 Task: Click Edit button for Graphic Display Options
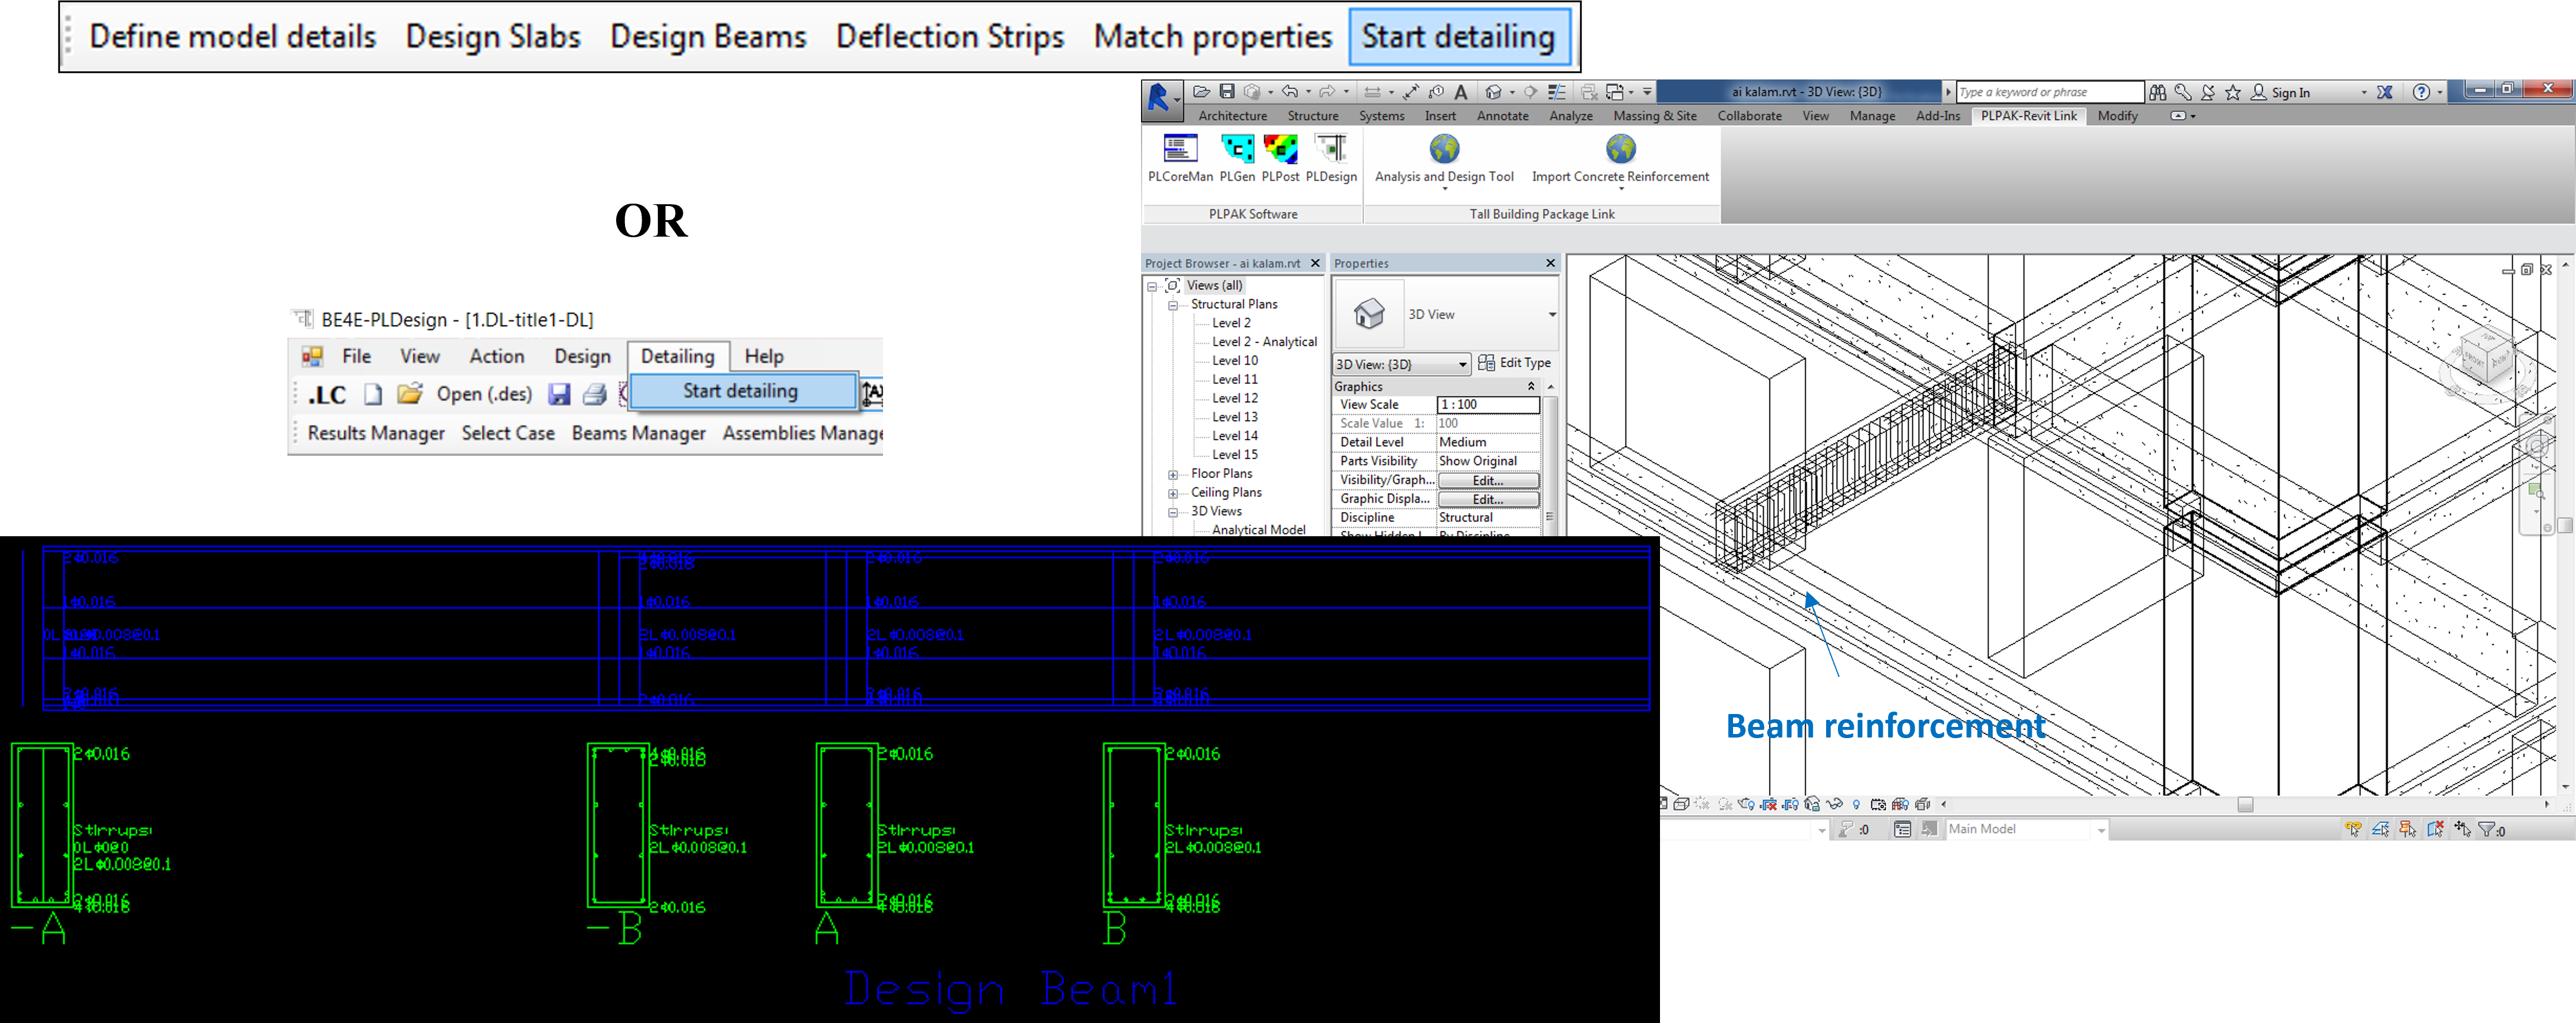[1487, 500]
